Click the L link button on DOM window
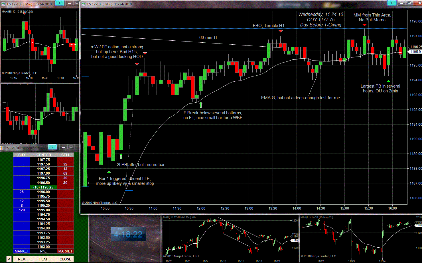Viewport: 422px width, 263px height. pos(52,147)
